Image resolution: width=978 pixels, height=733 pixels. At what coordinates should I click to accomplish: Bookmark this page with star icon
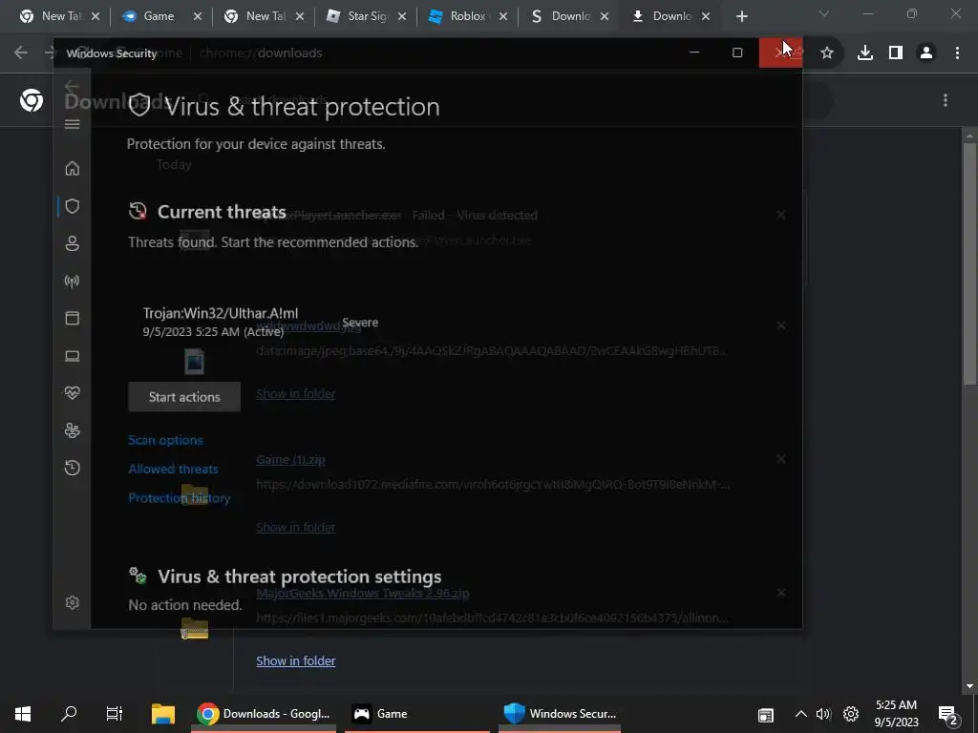[827, 53]
